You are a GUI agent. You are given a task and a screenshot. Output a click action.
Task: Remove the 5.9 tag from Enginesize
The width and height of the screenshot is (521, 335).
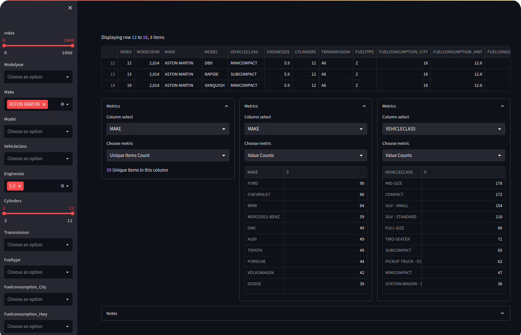(19, 186)
